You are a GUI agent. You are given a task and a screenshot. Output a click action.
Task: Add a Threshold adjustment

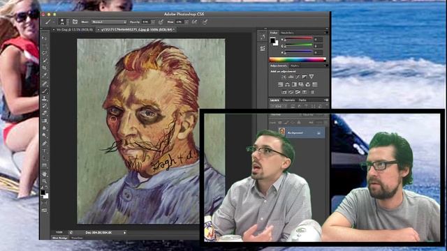tap(298, 92)
